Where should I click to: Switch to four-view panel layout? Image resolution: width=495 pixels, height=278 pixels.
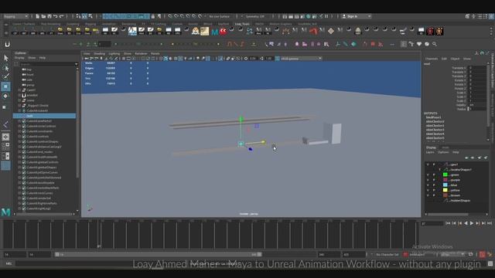[x=5, y=146]
